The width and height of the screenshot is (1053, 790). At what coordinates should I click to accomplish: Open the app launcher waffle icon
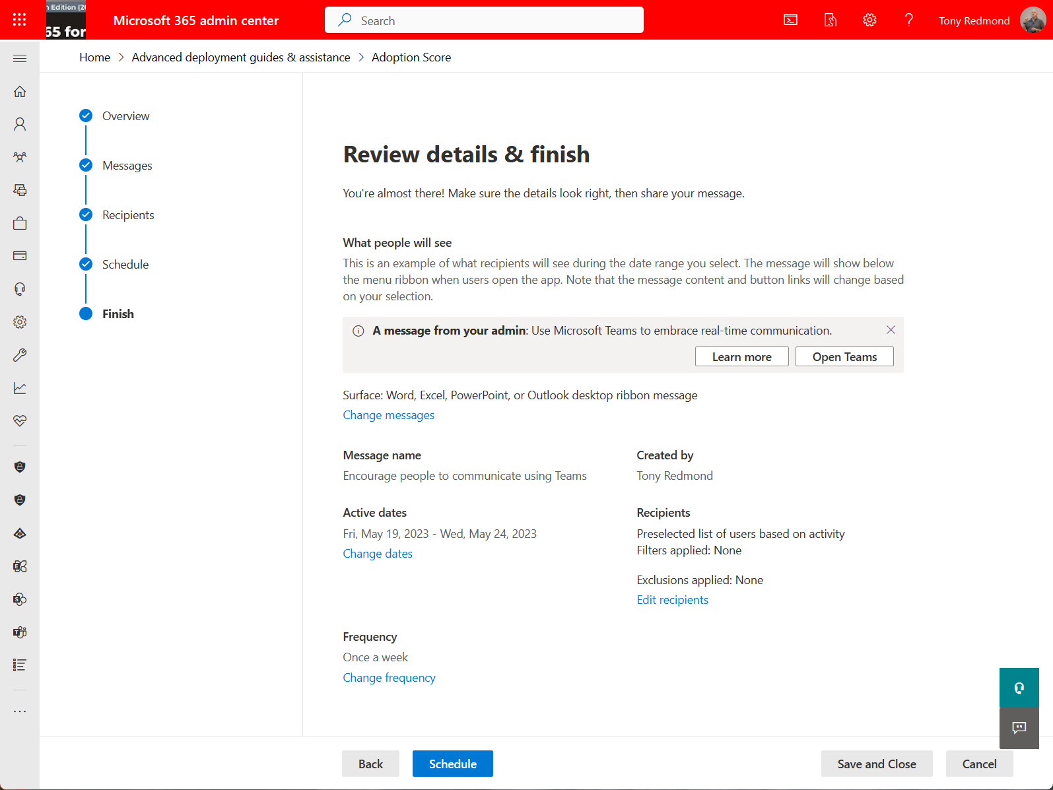click(x=20, y=20)
